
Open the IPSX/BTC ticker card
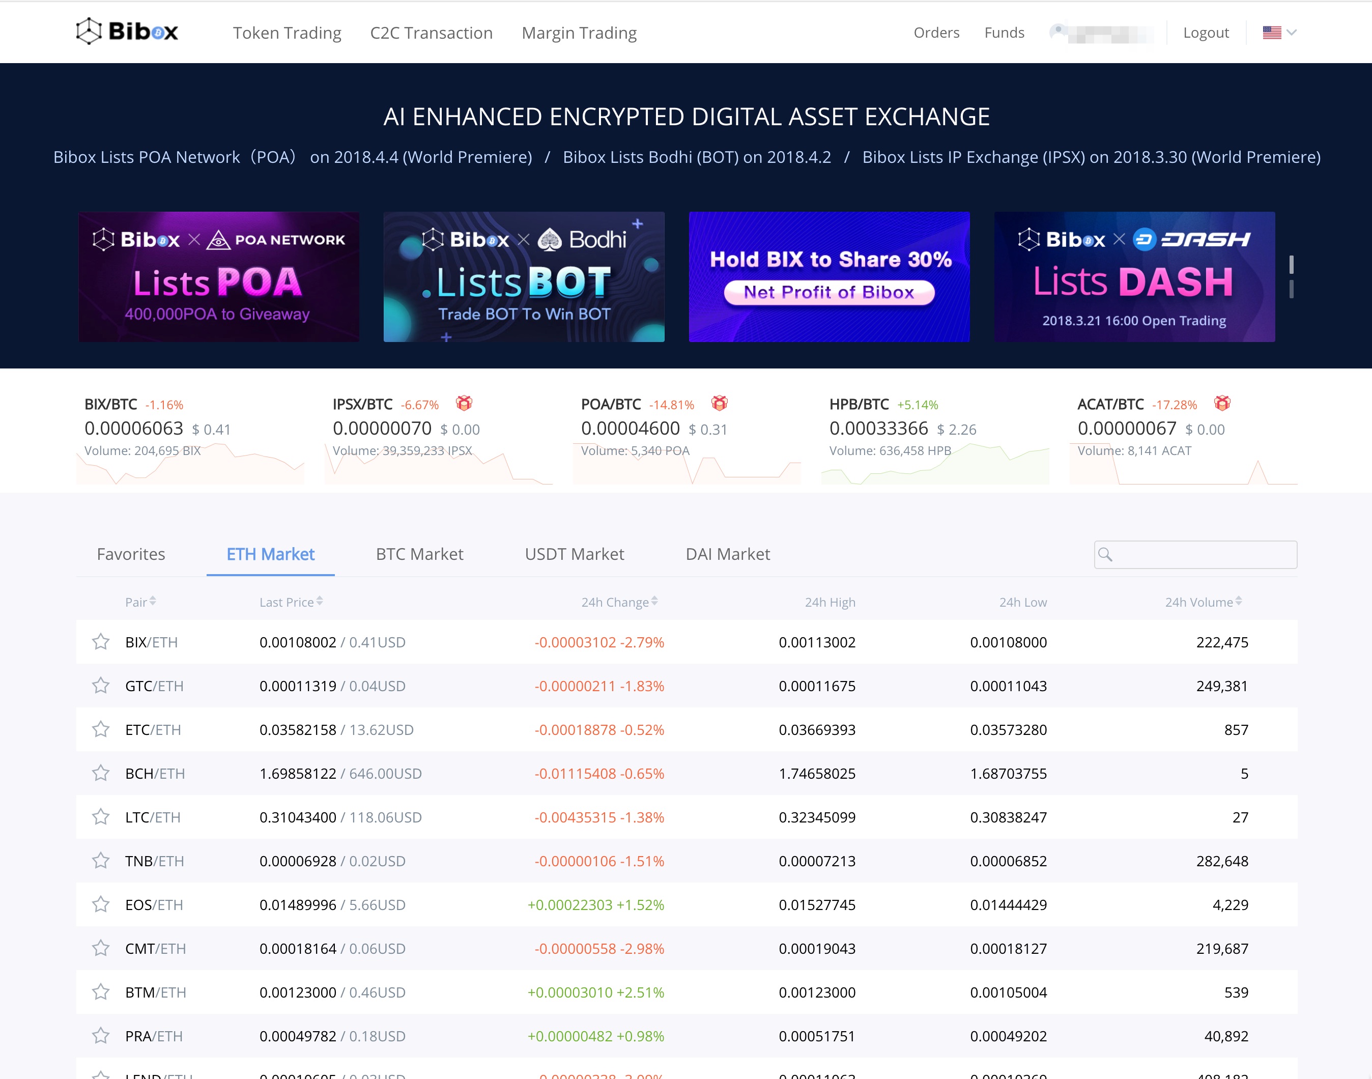[x=438, y=439]
